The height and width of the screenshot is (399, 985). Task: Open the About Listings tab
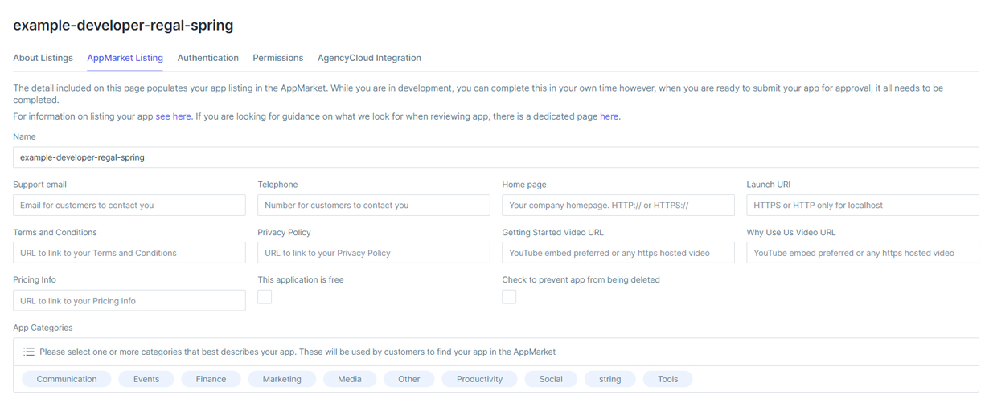tap(43, 58)
